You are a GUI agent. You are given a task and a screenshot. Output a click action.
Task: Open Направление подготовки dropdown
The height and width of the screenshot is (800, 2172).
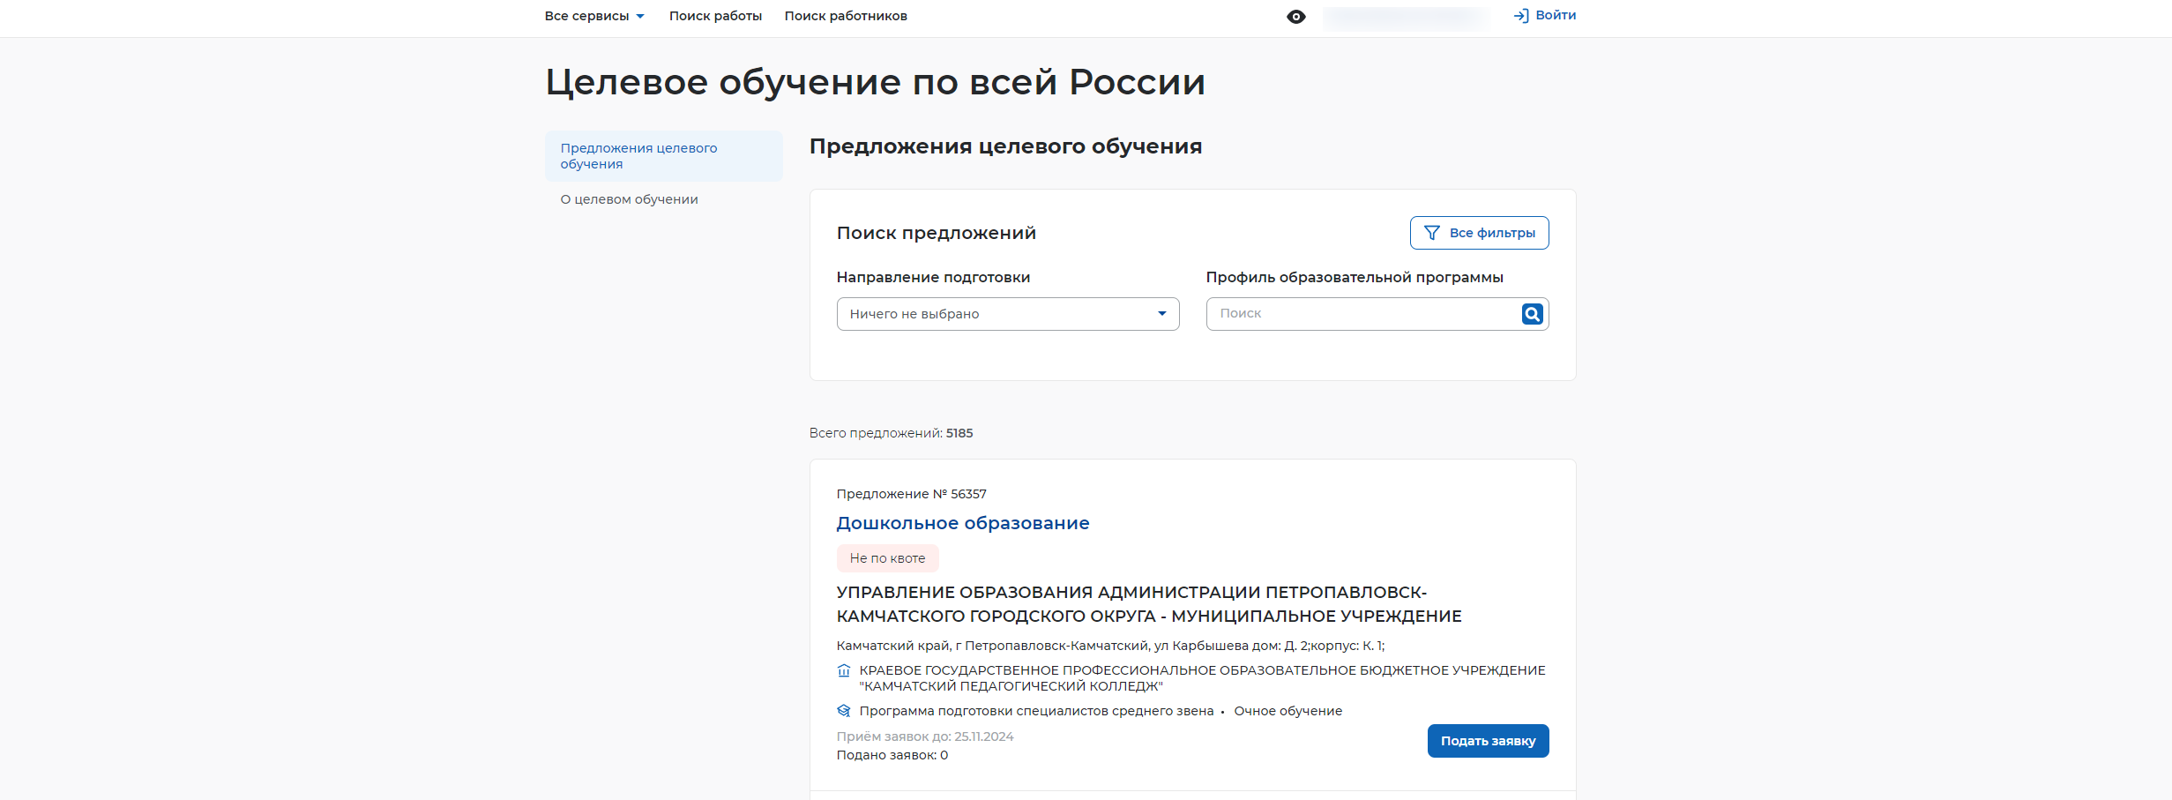coord(1008,314)
